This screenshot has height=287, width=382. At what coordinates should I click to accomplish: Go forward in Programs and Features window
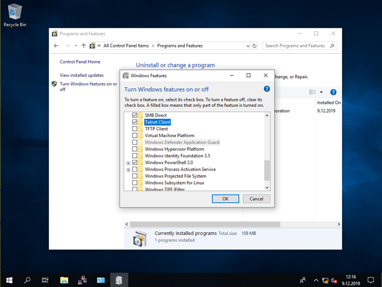(67, 46)
